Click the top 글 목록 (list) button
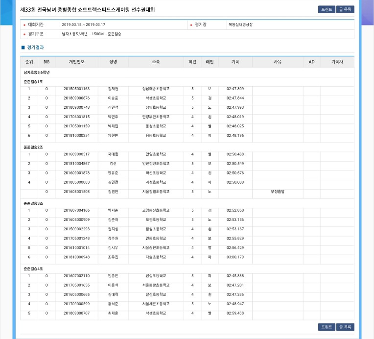This screenshot has height=339, width=374. (345, 9)
